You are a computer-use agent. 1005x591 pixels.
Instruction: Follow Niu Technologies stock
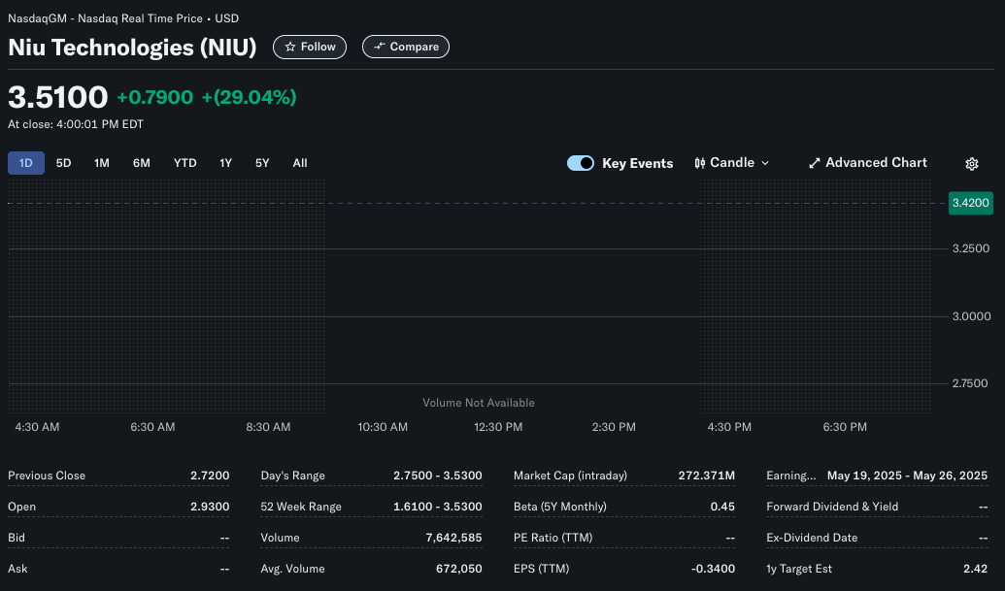(310, 47)
